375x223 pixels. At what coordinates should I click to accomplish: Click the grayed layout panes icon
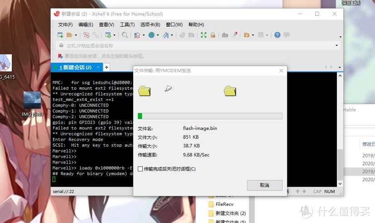pos(261,35)
